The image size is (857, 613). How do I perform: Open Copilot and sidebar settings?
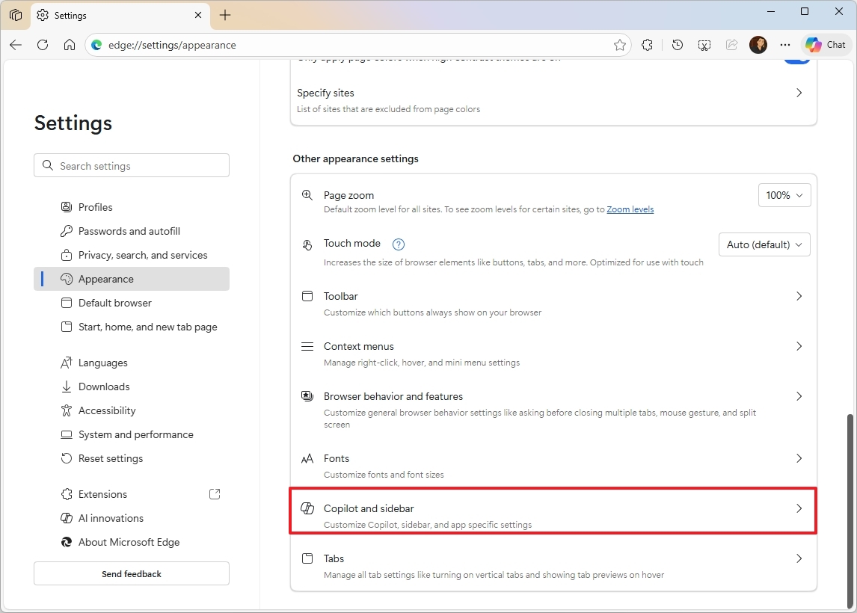click(x=553, y=511)
